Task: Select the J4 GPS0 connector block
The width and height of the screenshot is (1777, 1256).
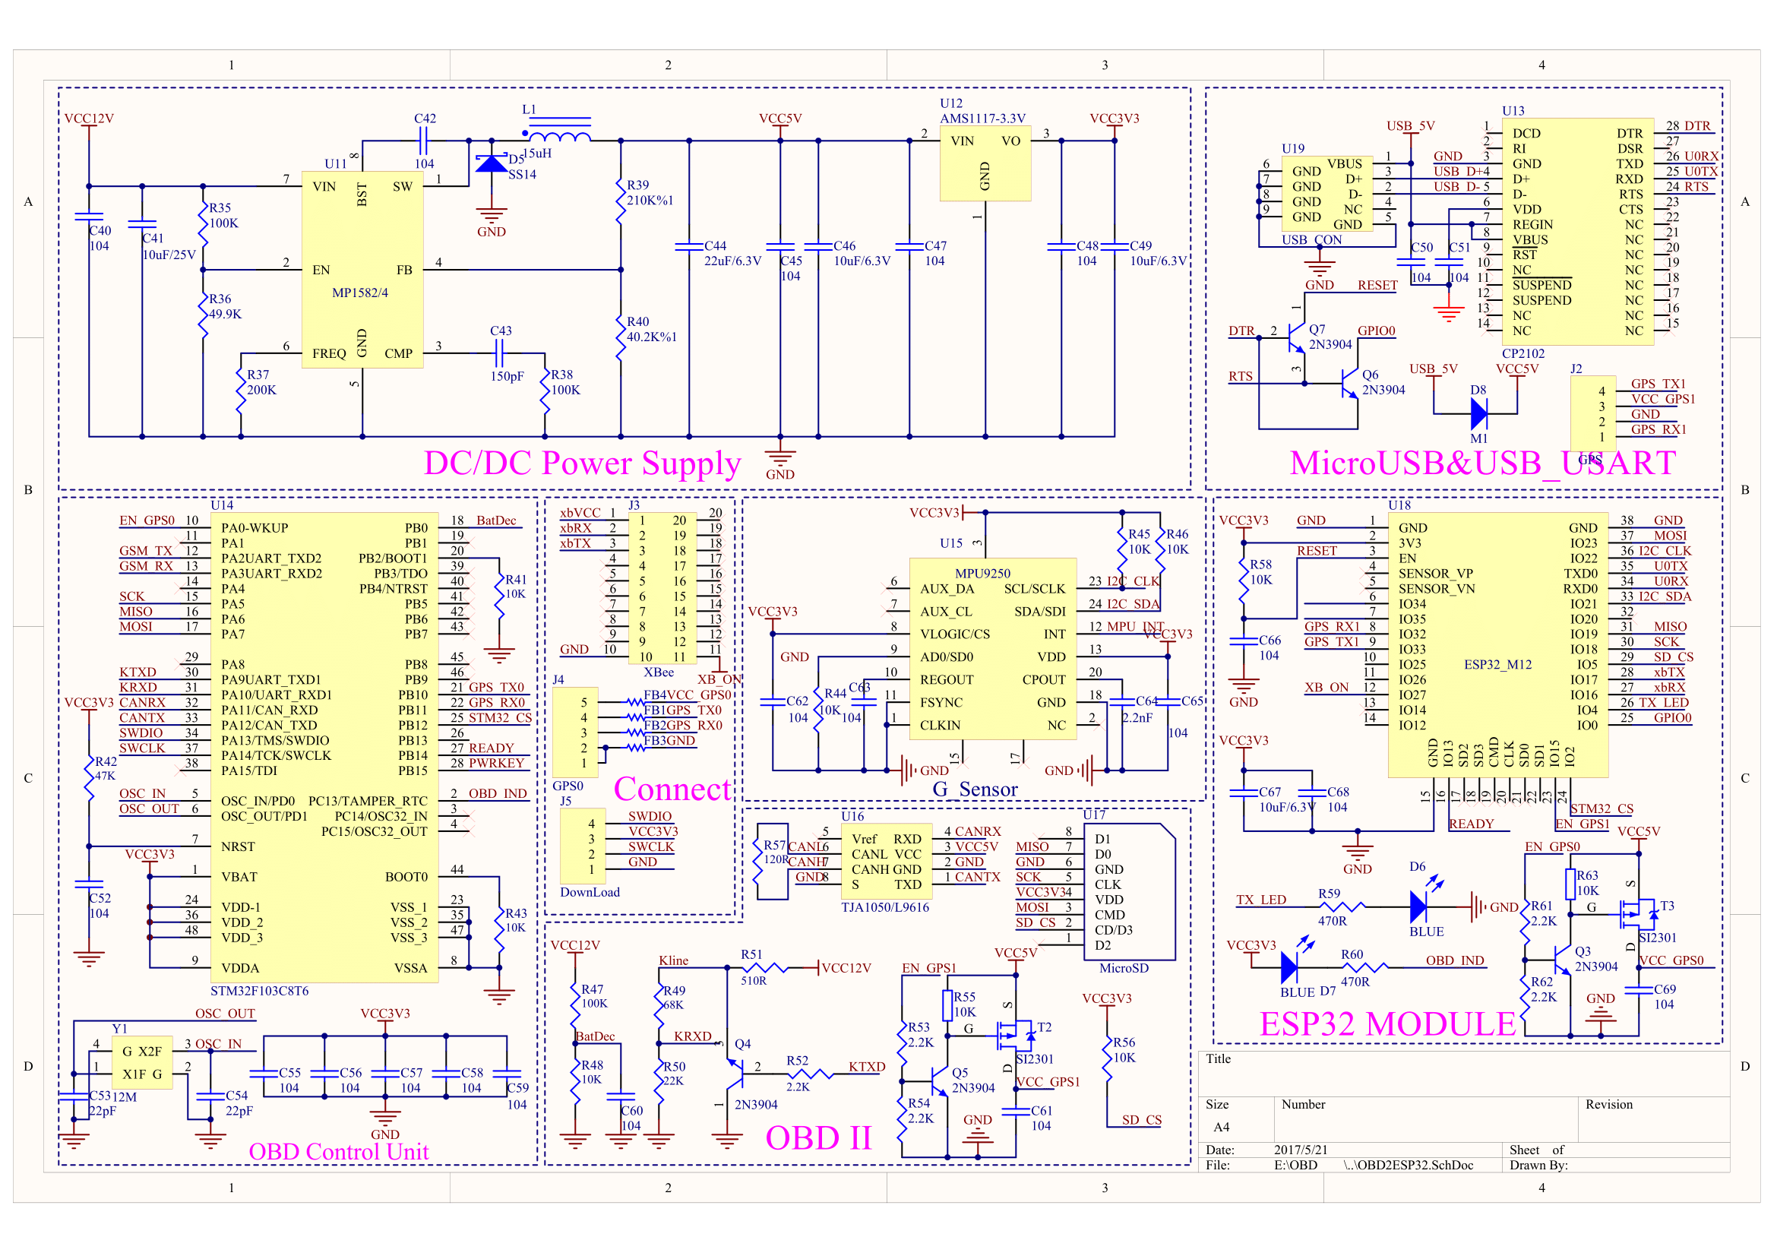Action: 575,732
